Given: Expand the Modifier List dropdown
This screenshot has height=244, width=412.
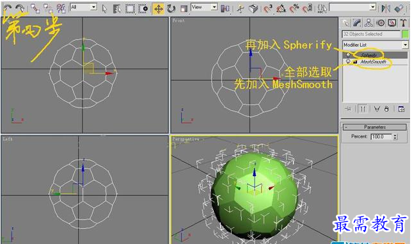Looking at the screenshot, I should tap(375, 45).
